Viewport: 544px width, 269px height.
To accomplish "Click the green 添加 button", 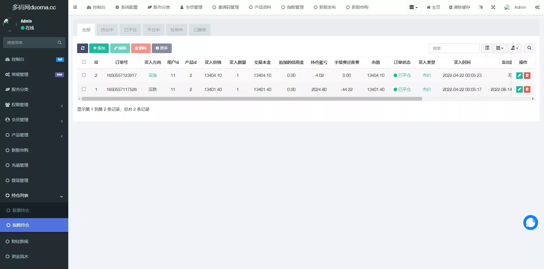I will [99, 48].
